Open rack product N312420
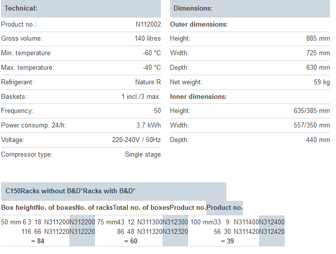This screenshot has width=336, height=254. (x=272, y=231)
